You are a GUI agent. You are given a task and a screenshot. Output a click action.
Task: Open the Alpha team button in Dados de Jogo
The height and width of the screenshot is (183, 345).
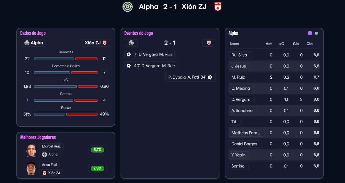(34, 43)
